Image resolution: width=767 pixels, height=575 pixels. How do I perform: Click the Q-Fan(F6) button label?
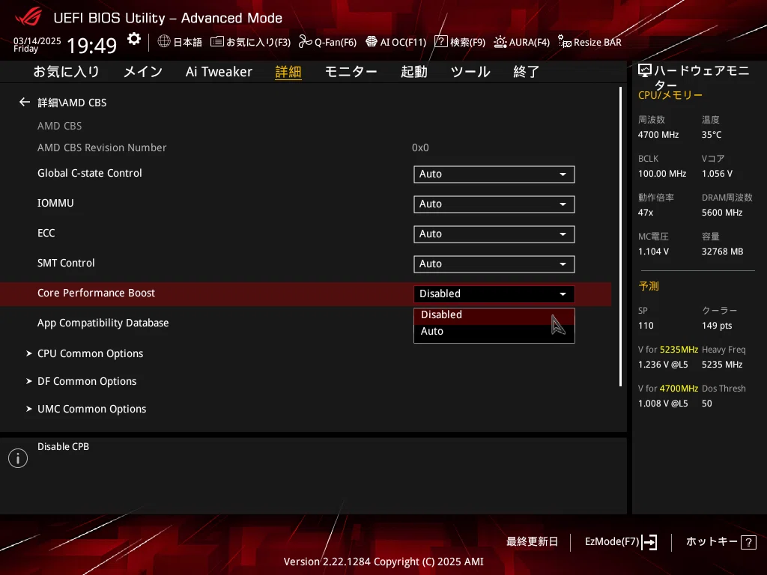[x=336, y=42]
